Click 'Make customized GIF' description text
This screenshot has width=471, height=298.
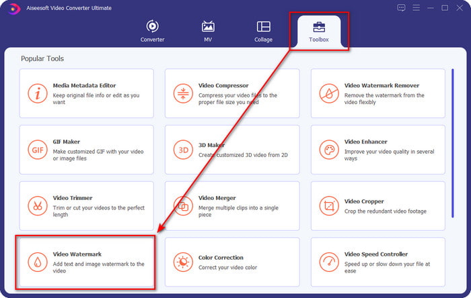pyautogui.click(x=98, y=155)
